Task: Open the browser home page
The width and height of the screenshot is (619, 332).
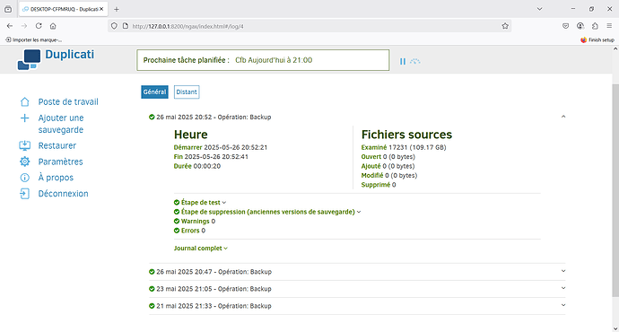Action: tap(53, 26)
